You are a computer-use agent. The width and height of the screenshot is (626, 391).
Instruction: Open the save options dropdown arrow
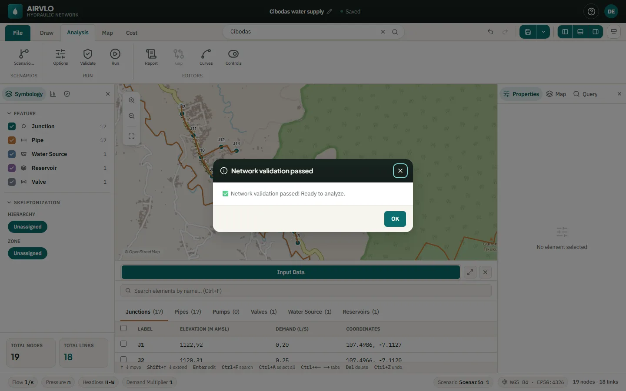point(543,32)
